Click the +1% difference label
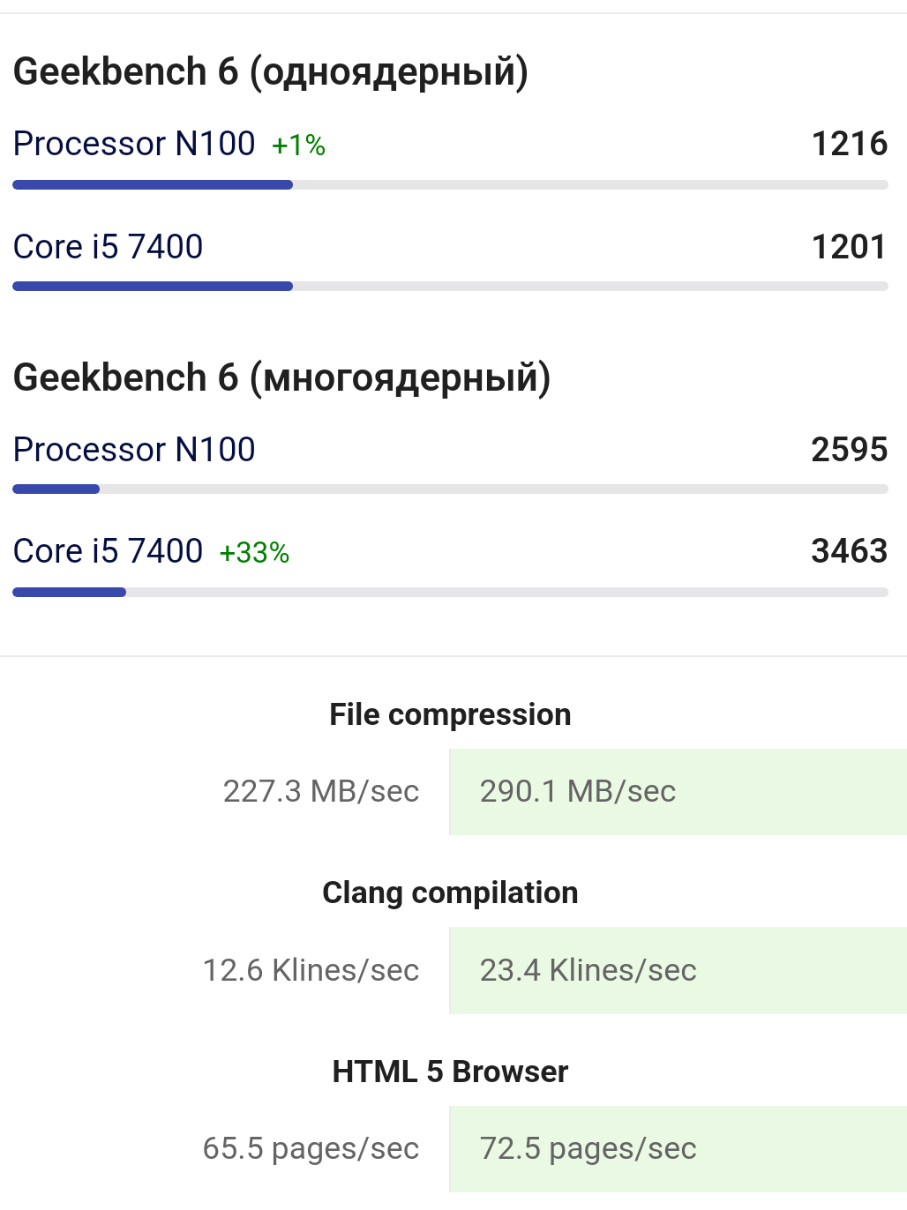Screen dimensions: 907x1210 pos(298,146)
